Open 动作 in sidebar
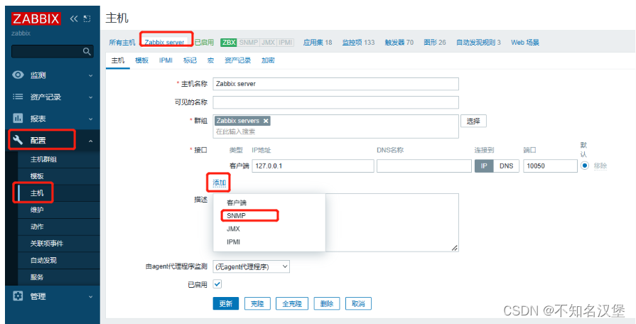Image resolution: width=636 pixels, height=324 pixels. (x=37, y=227)
